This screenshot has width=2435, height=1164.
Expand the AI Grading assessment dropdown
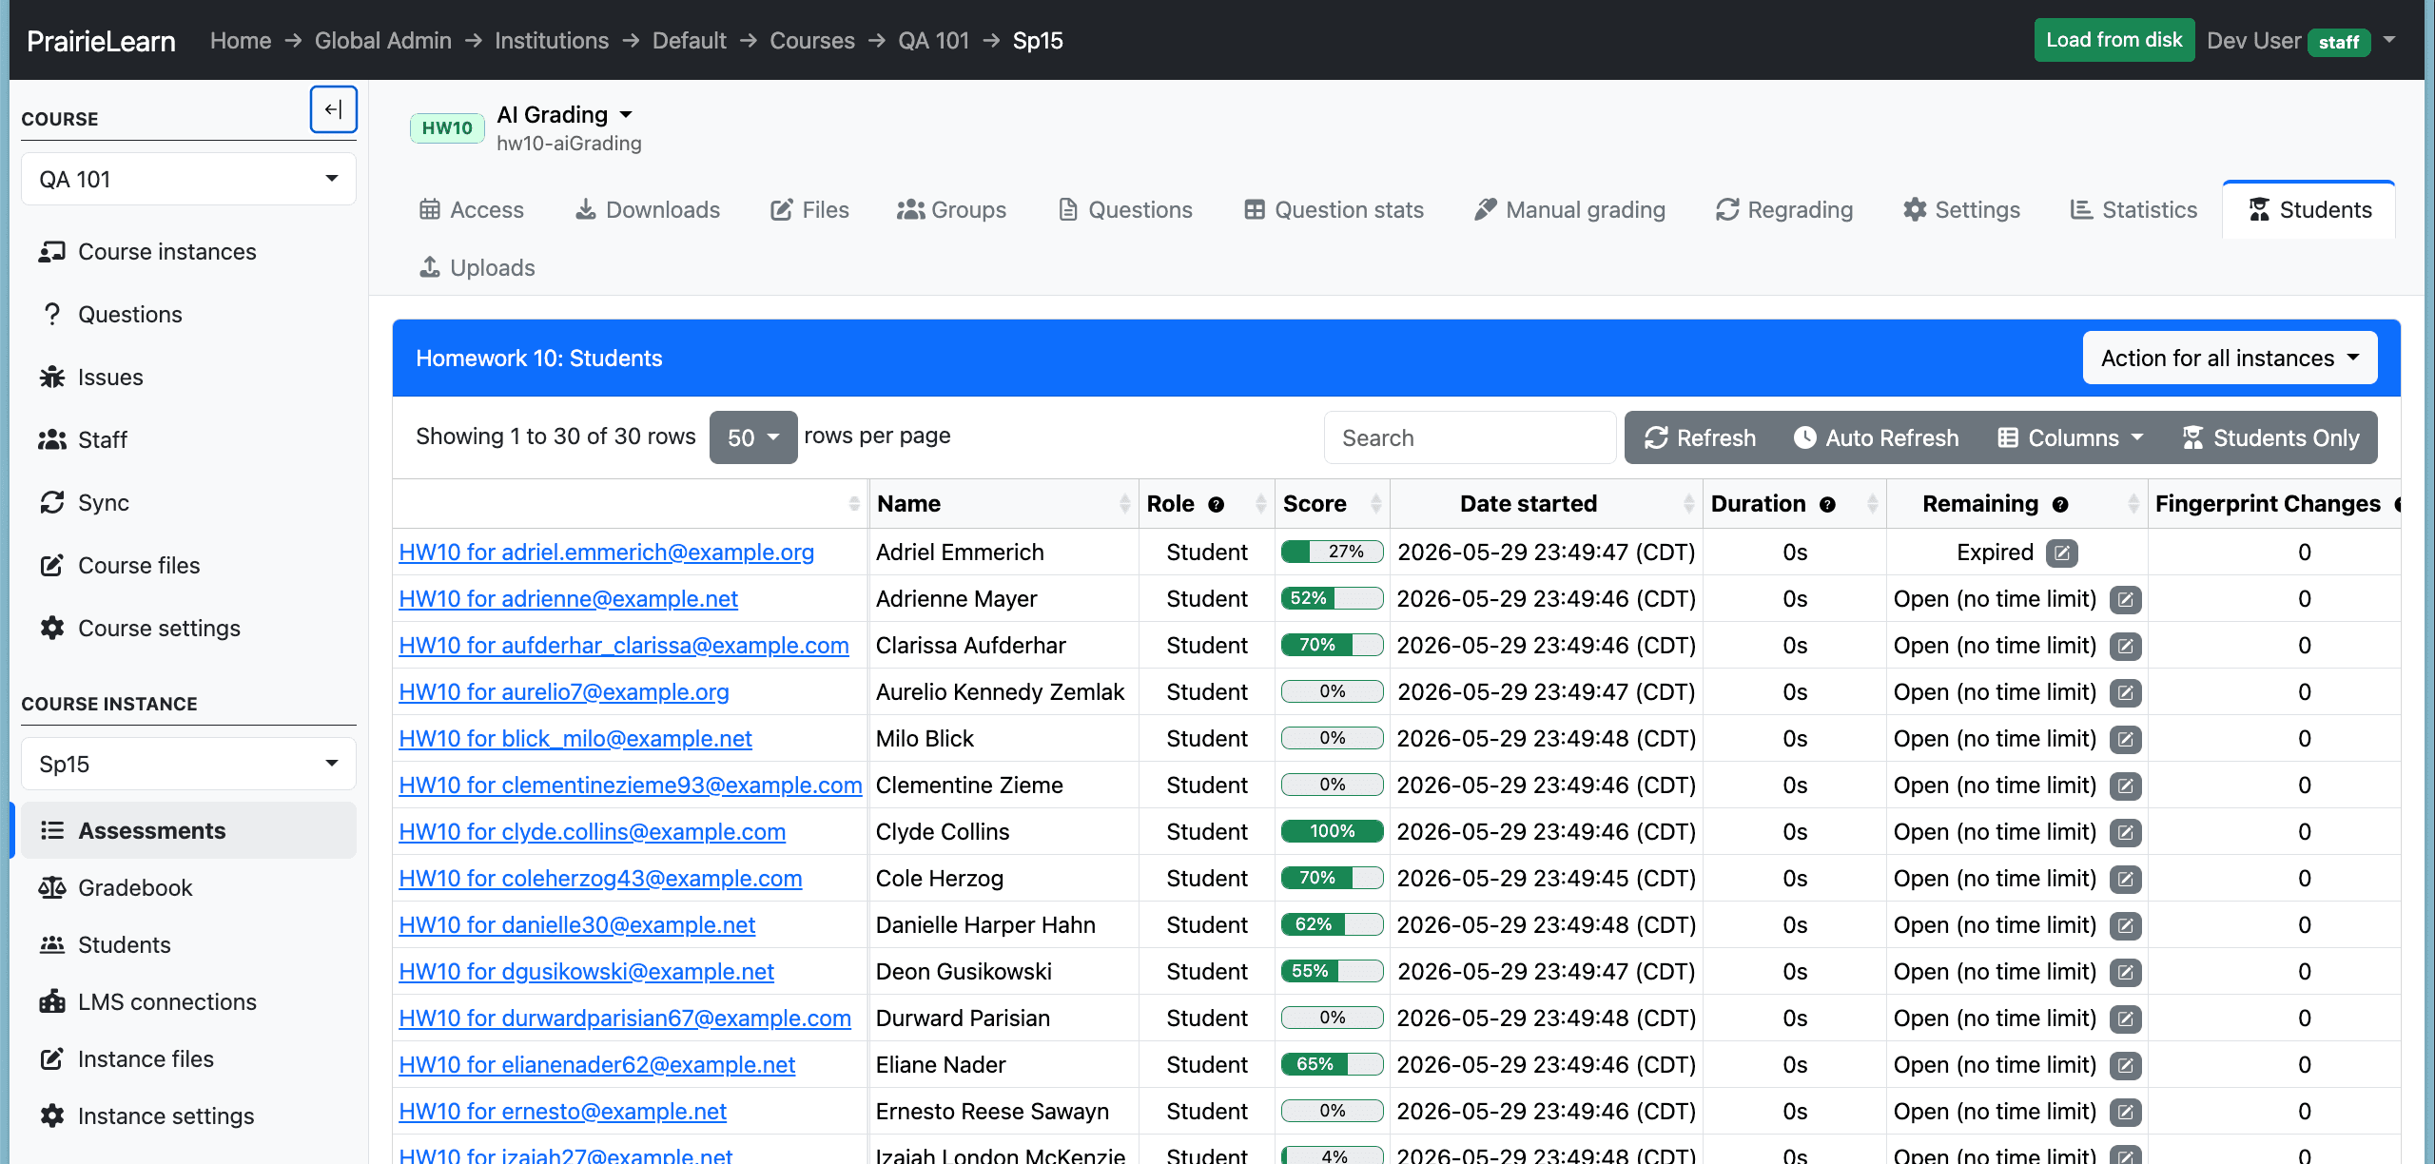tap(565, 115)
